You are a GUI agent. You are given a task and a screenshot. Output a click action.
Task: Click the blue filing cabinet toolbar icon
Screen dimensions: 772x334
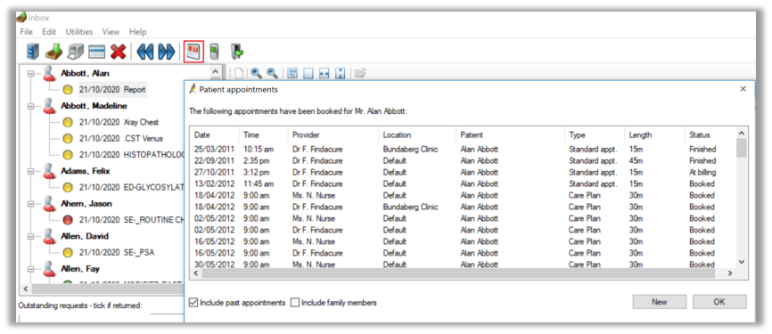(x=32, y=51)
